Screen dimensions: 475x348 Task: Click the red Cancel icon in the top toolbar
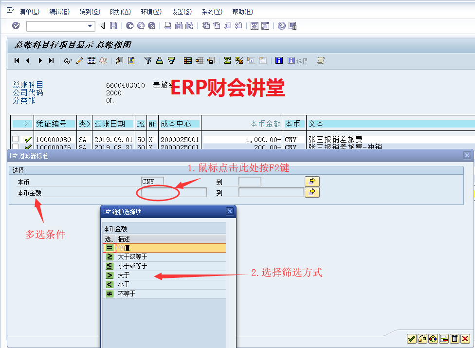pos(151,26)
